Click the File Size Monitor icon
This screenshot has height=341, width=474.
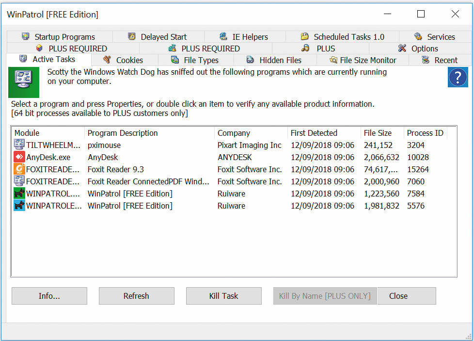click(x=333, y=60)
